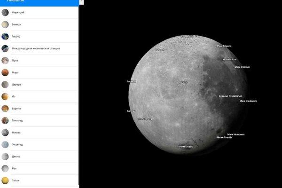The image size is (282, 188).
Task: Select the yellow Titan thumbnail icon
Action: click(5, 180)
